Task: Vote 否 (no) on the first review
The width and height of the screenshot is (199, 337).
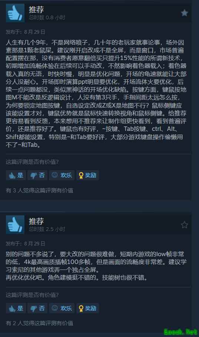Action: pos(37,175)
